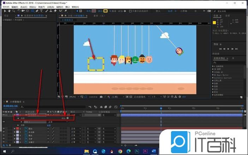Open Premiere Pro from the taskbar
248x155 pixels.
146,151
